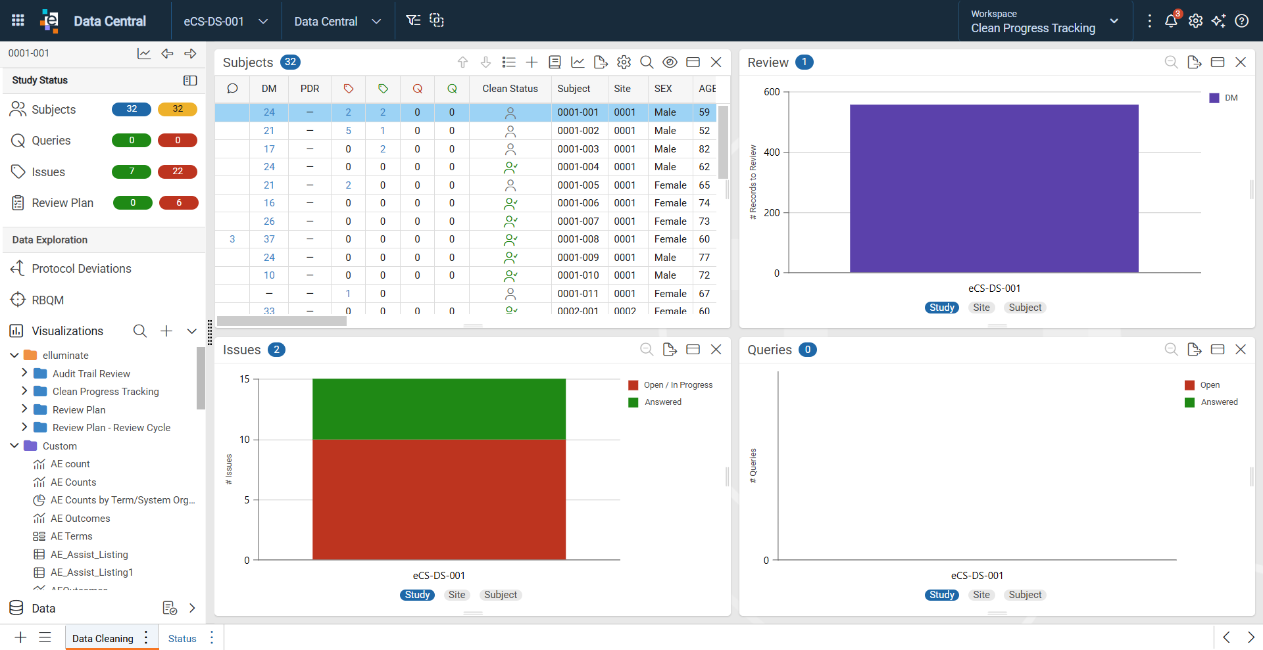Toggle the Study Status side panel layout
This screenshot has height=650, width=1263.
coord(190,80)
